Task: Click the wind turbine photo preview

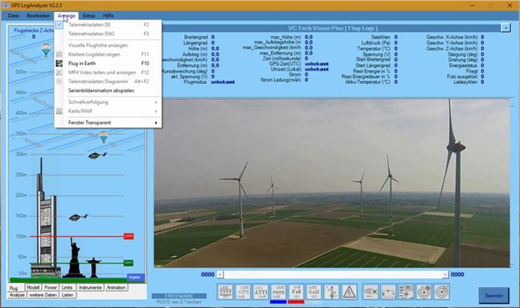Action: [x=332, y=183]
